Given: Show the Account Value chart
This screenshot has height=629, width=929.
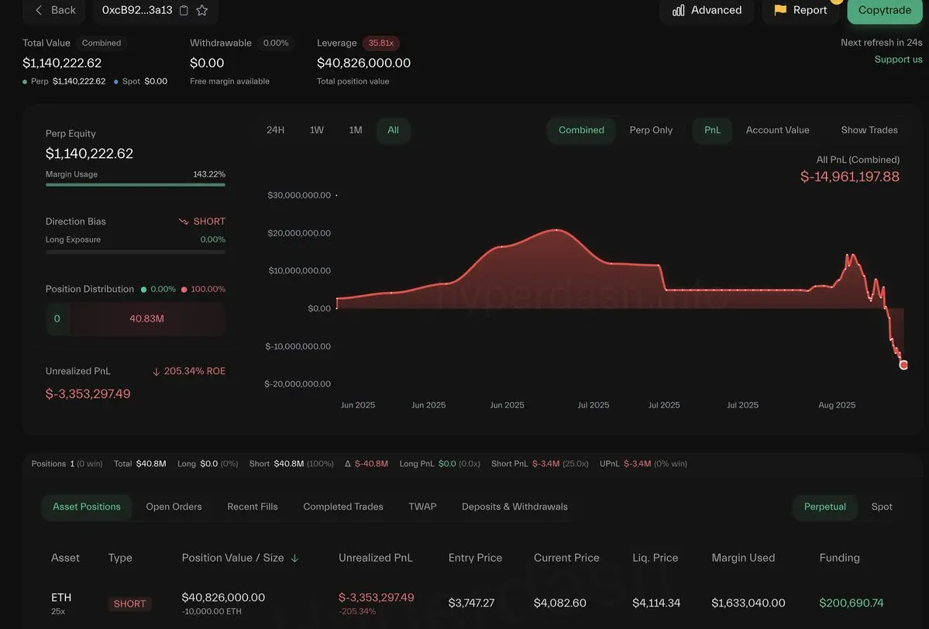Looking at the screenshot, I should coord(777,129).
